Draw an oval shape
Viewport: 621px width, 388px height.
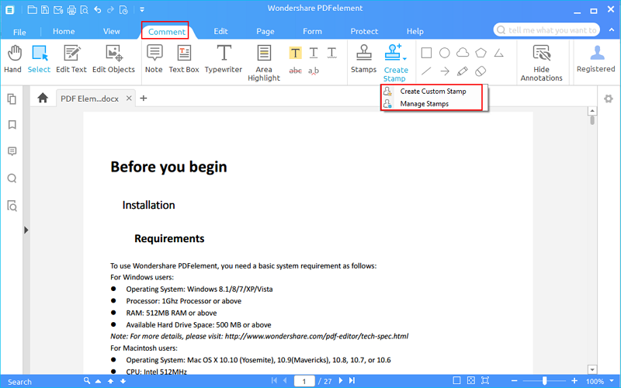pyautogui.click(x=444, y=53)
